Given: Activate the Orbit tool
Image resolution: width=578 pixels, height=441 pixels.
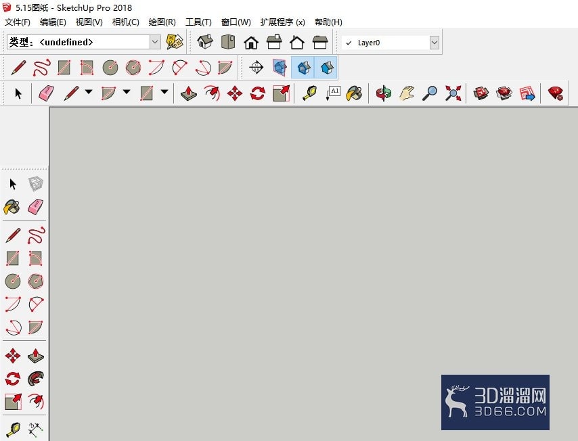Looking at the screenshot, I should (383, 93).
